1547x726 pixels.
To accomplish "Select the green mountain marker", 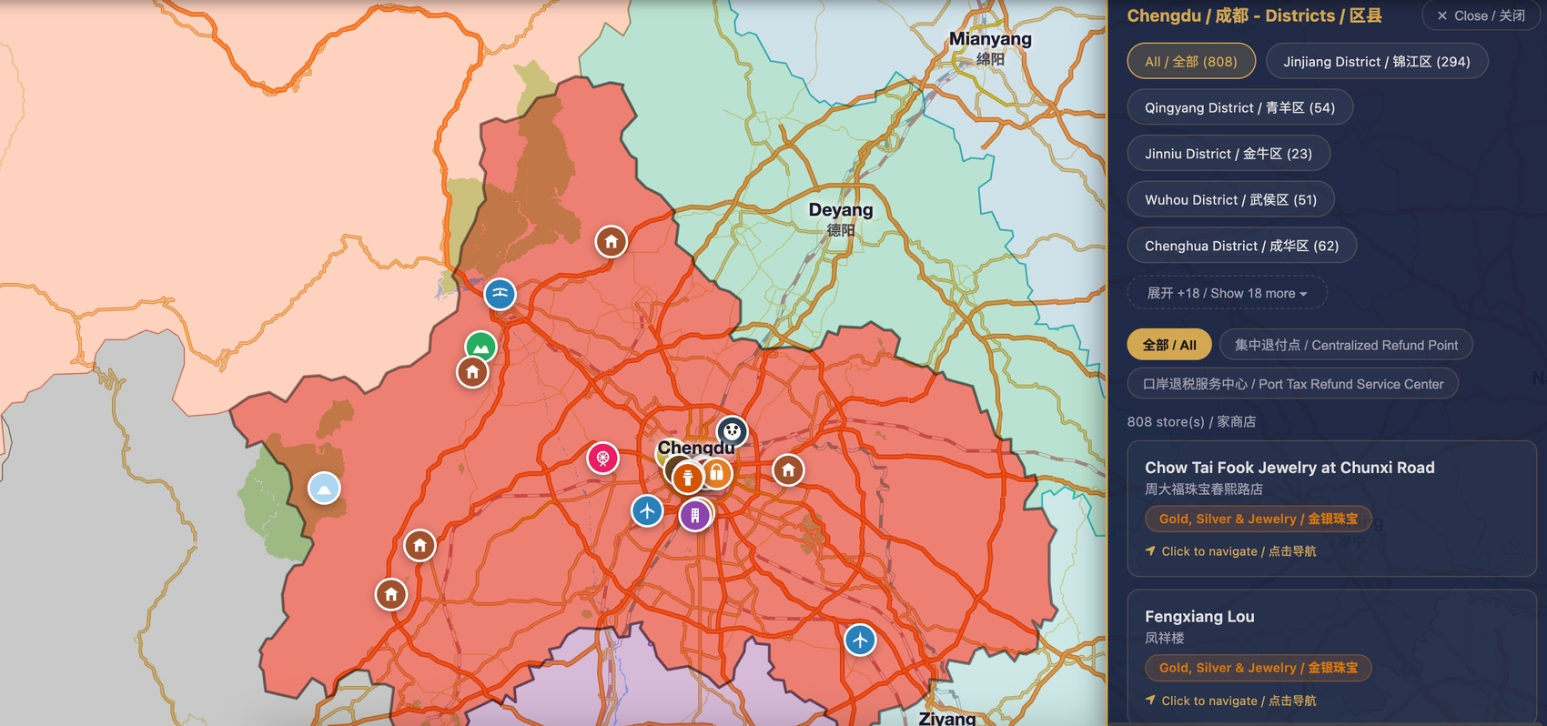I will [480, 347].
